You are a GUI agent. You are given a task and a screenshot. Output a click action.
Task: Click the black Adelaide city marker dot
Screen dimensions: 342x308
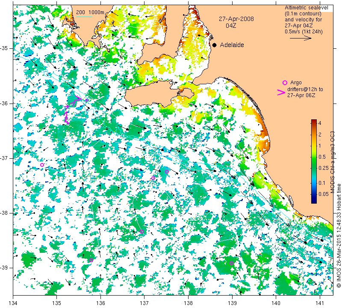click(x=215, y=45)
